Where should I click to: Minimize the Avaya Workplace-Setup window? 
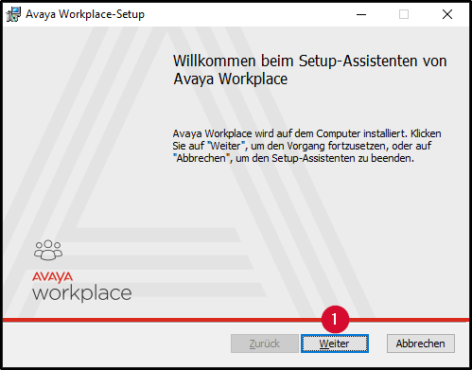point(361,14)
